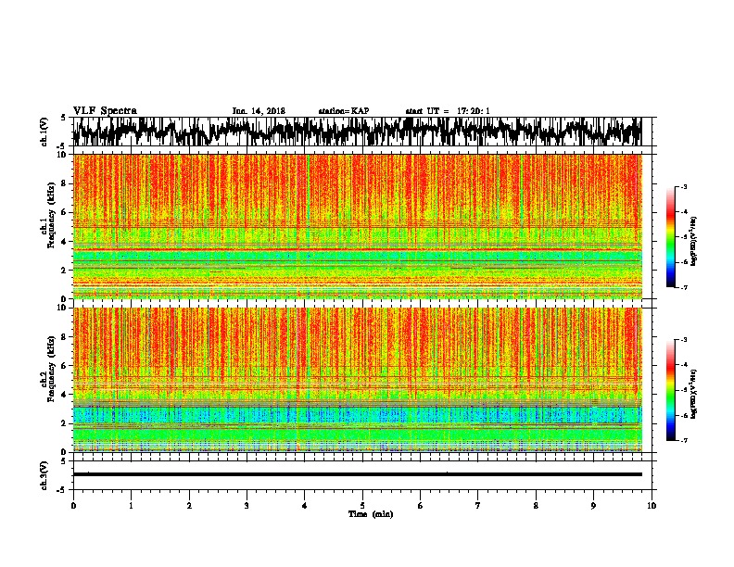
Task: Click the ch.2 color bar "log(PSD)" label
Action: (694, 394)
